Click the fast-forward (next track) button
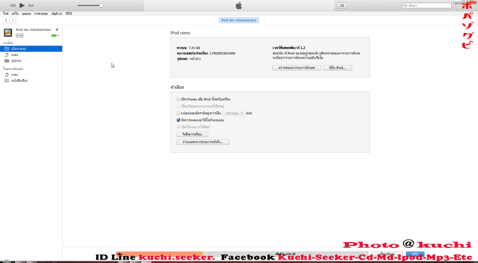This screenshot has width=478, height=263. pos(31,5)
